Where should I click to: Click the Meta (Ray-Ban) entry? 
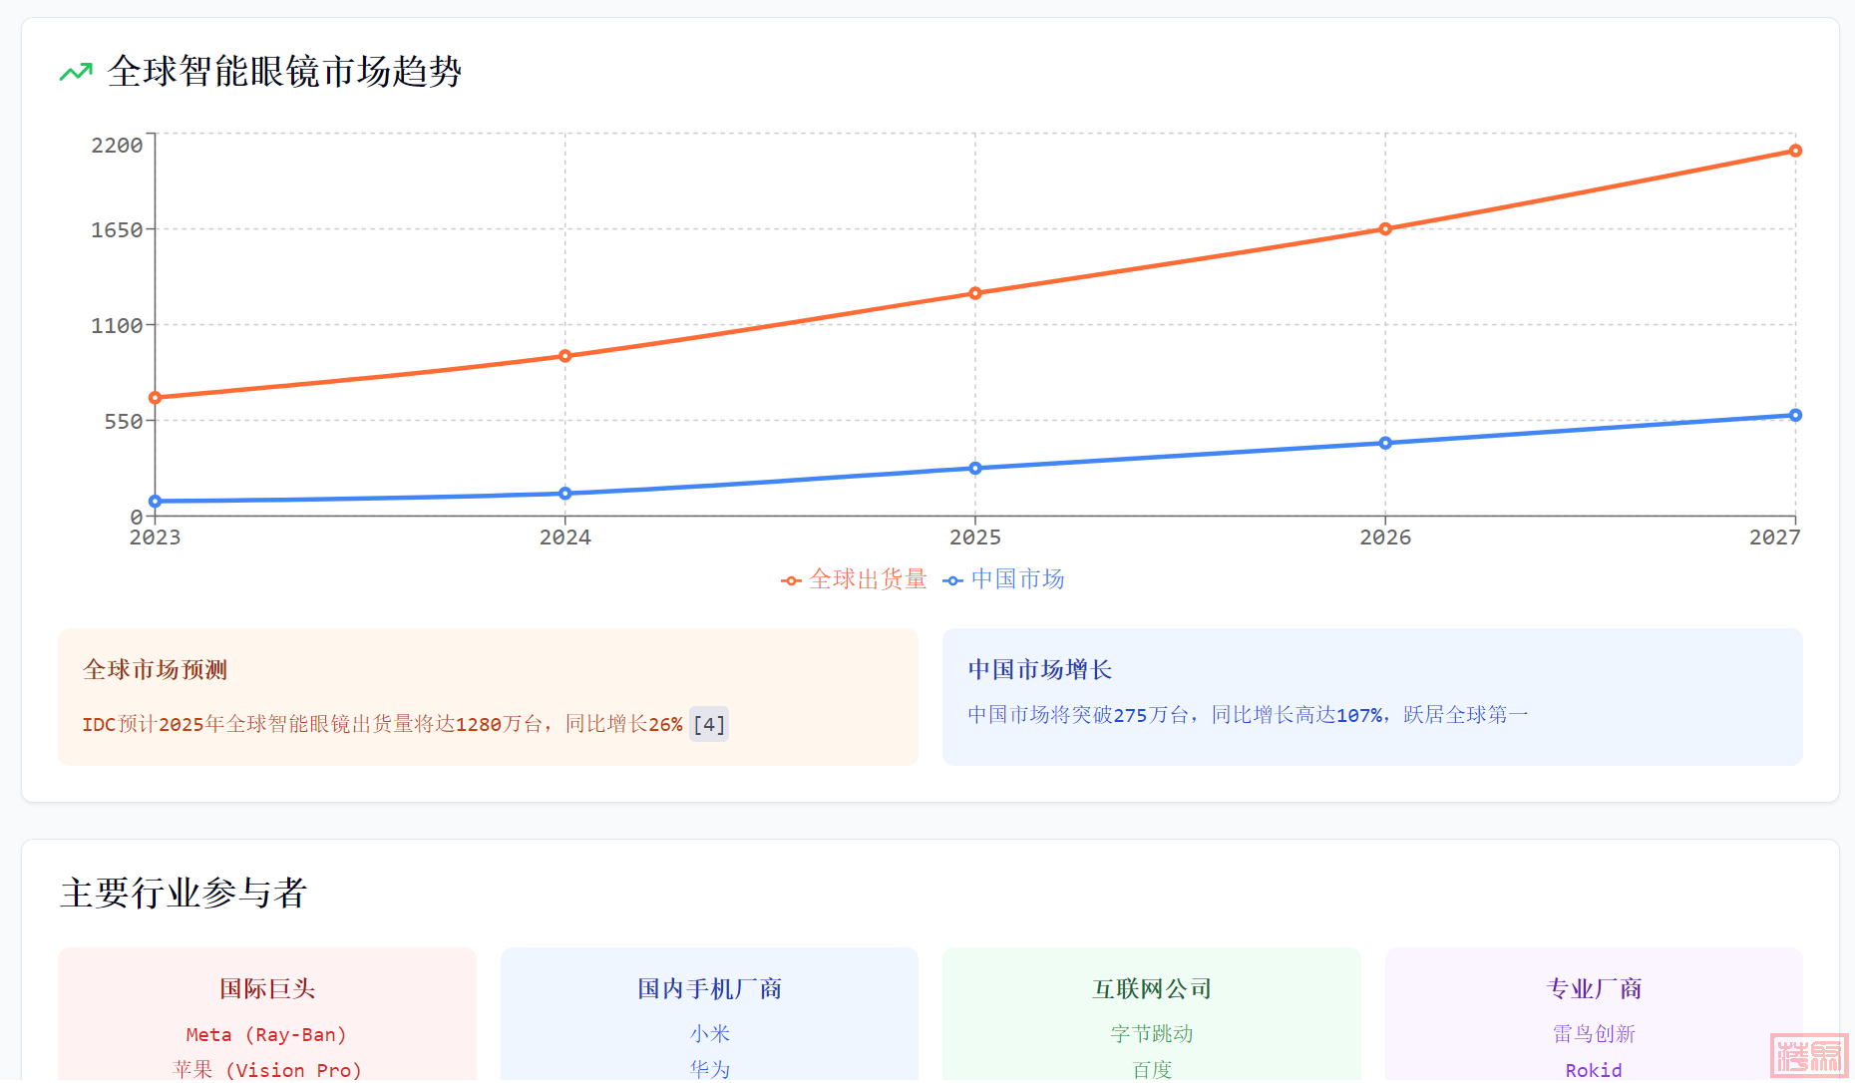[267, 1035]
